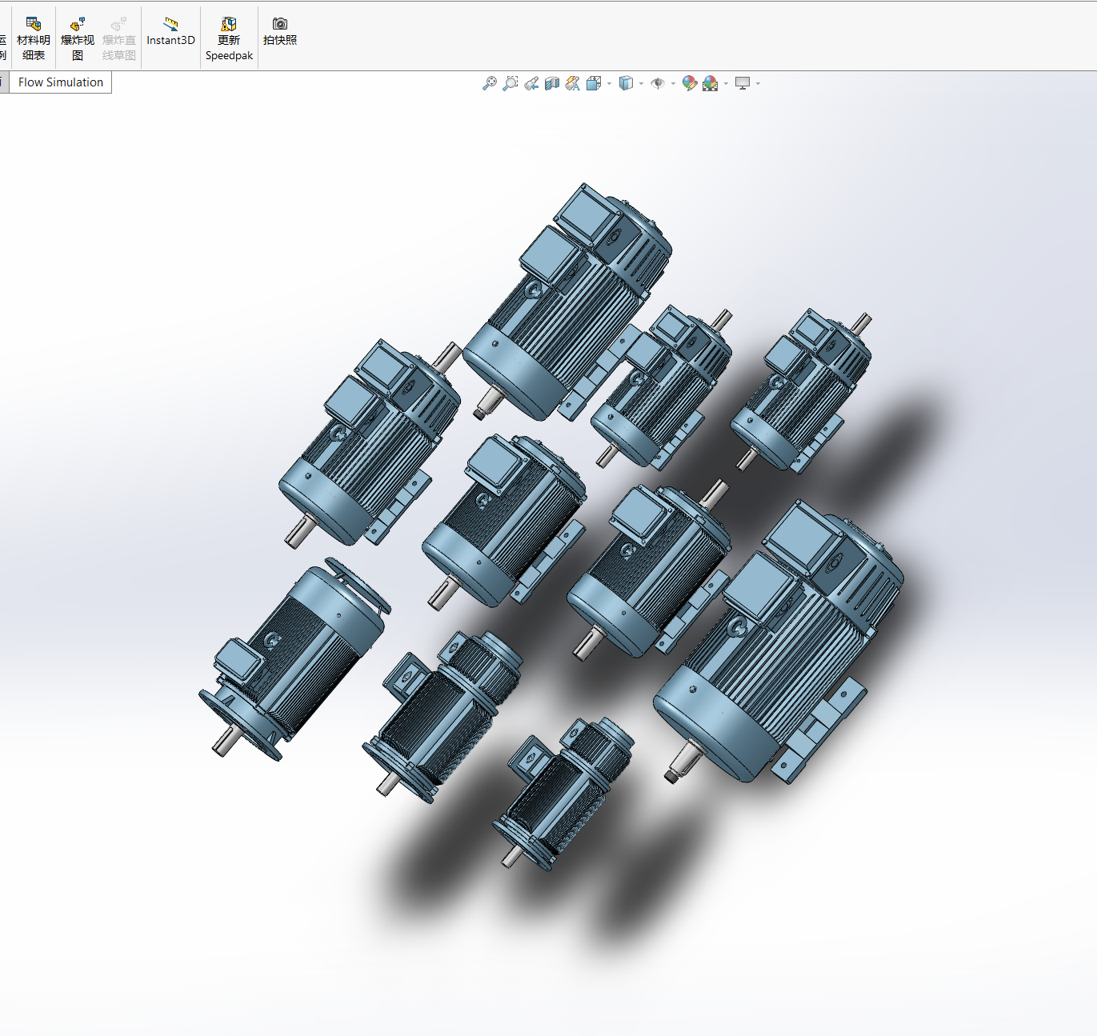This screenshot has height=1036, width=1097.
Task: Switch to the Flow Simulation tab
Action: (61, 82)
